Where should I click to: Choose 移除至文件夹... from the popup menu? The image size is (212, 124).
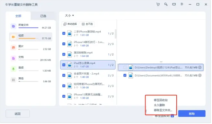(163, 110)
